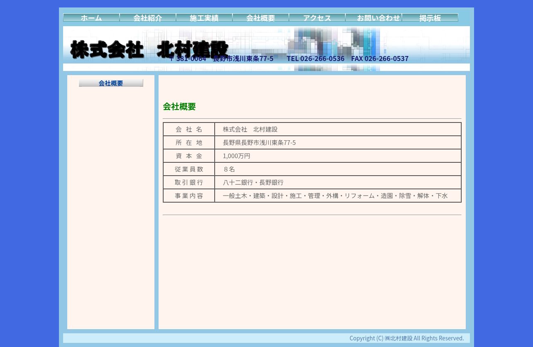Click the 所 在 地 table label
This screenshot has height=347, width=533.
(x=189, y=143)
